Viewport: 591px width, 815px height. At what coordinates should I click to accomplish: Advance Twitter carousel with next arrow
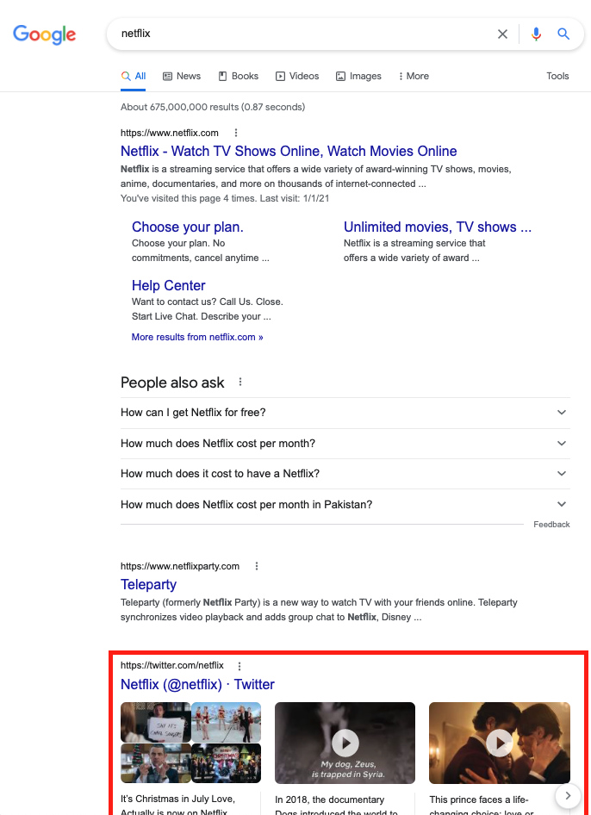pyautogui.click(x=568, y=795)
